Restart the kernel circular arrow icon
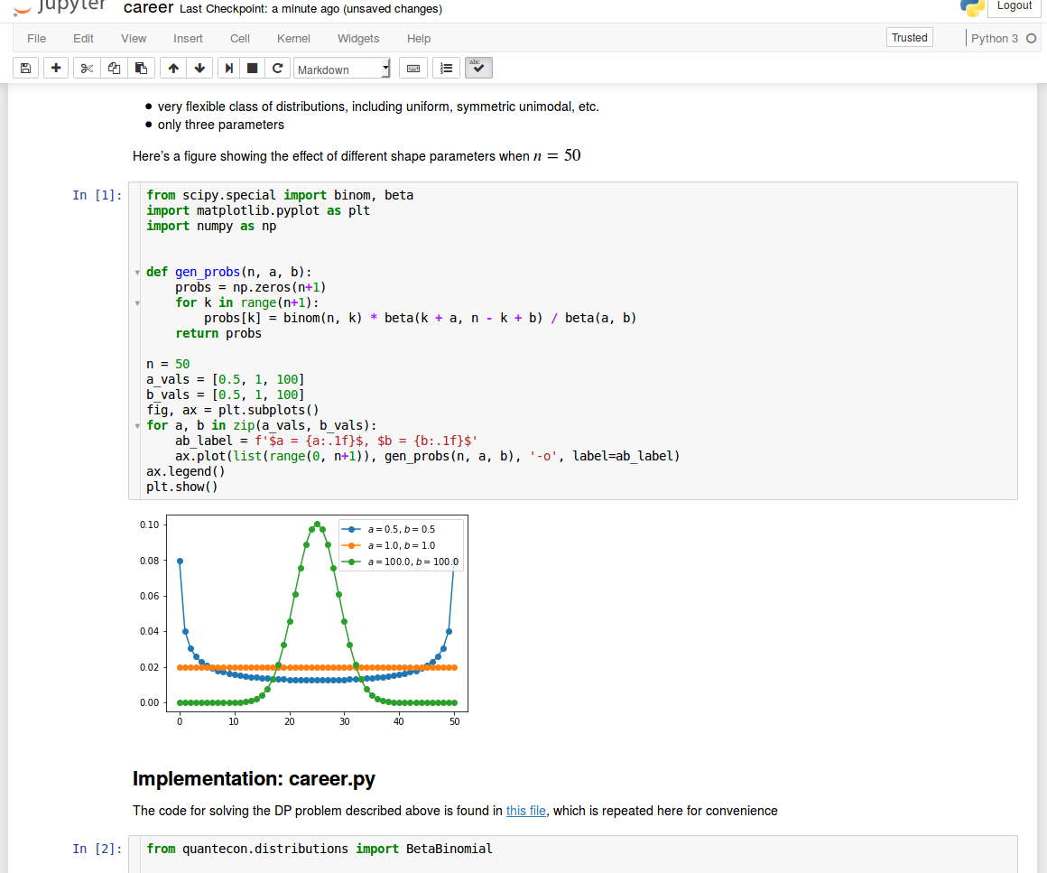Screen dimensions: 1047x873 click(x=278, y=68)
